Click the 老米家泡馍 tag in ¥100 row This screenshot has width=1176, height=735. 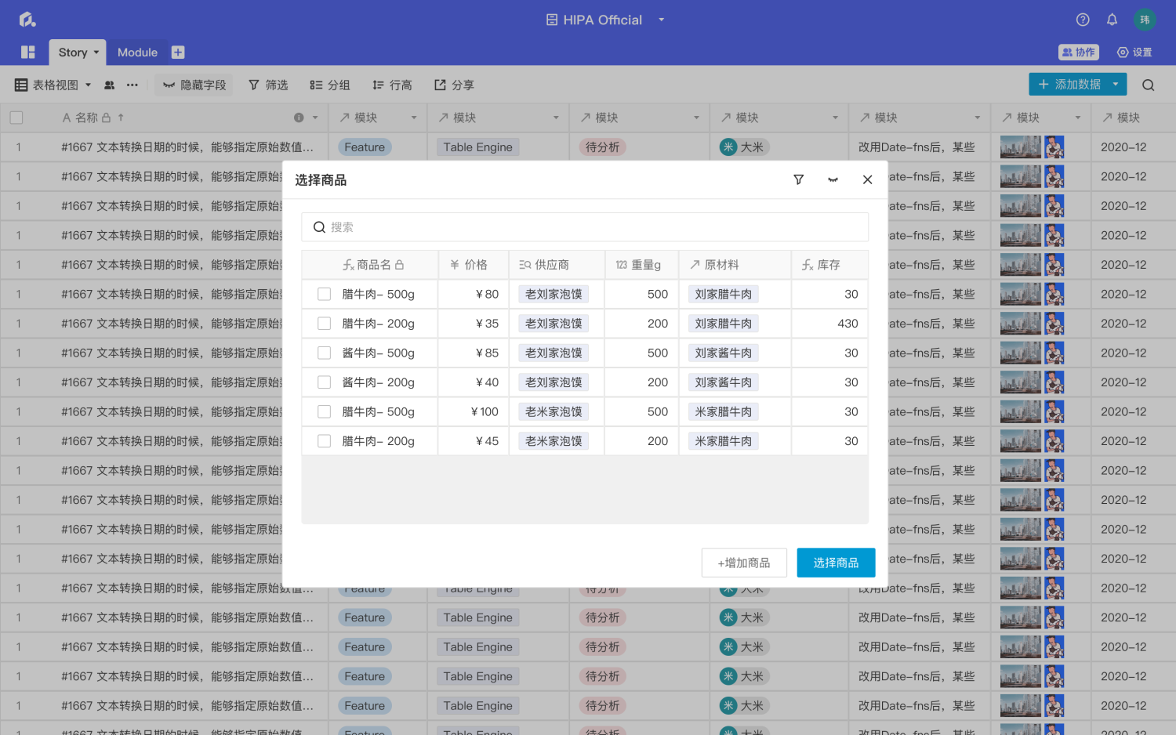(x=554, y=411)
